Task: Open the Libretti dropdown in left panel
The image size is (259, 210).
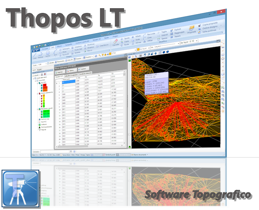Action: [36, 75]
